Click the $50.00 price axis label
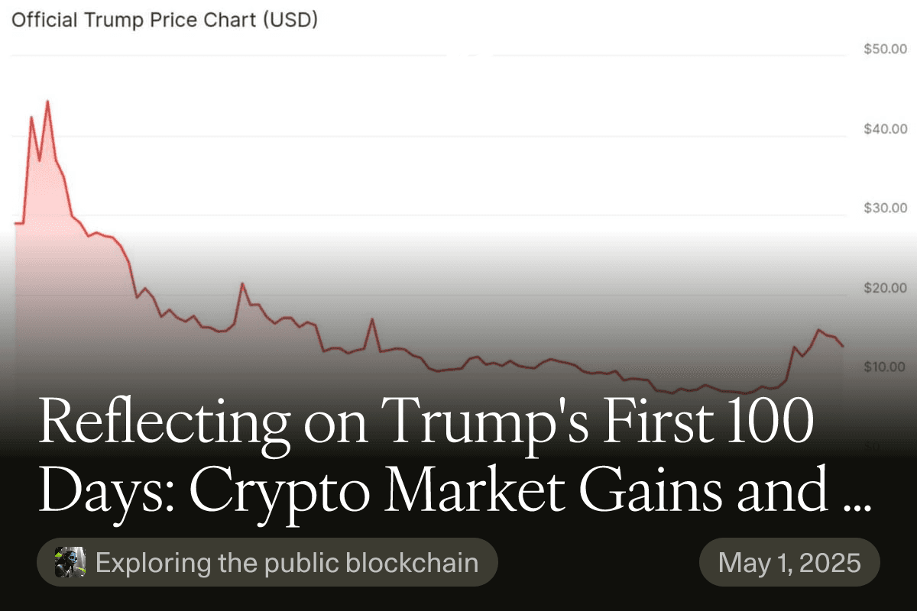 pyautogui.click(x=885, y=49)
